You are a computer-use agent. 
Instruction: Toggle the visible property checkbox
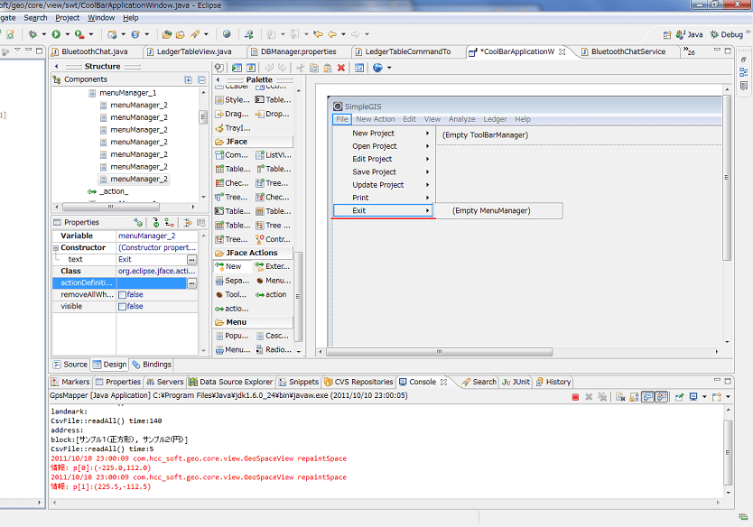point(123,307)
